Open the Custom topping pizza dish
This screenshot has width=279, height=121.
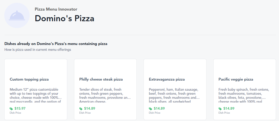pos(29,79)
